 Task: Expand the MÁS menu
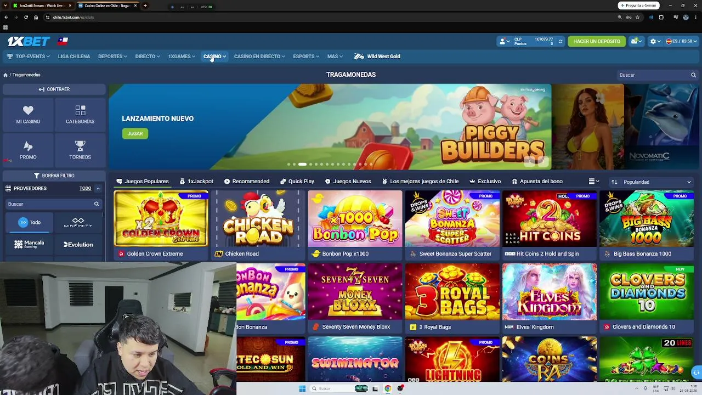point(335,57)
